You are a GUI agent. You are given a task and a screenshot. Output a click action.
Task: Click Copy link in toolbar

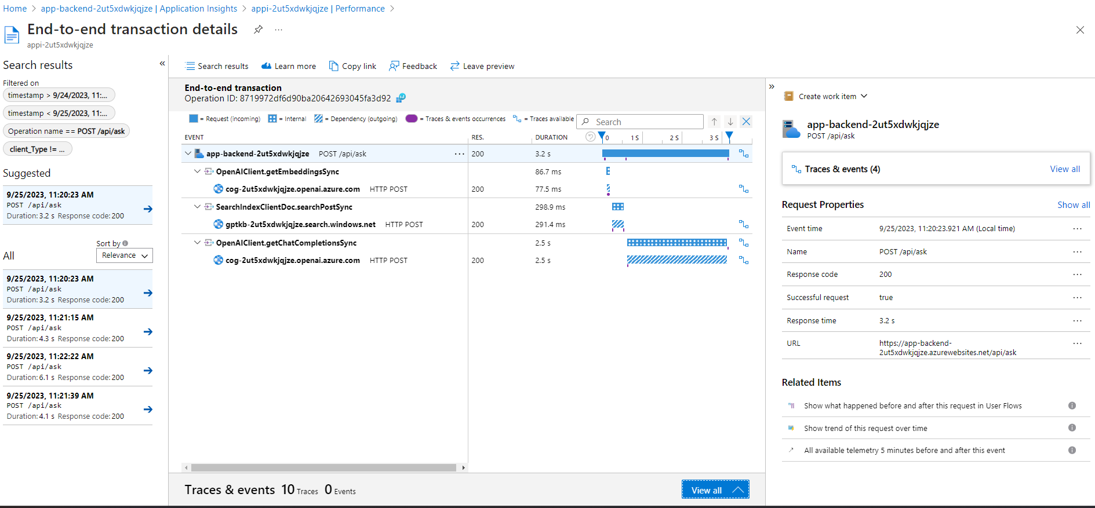click(x=353, y=66)
